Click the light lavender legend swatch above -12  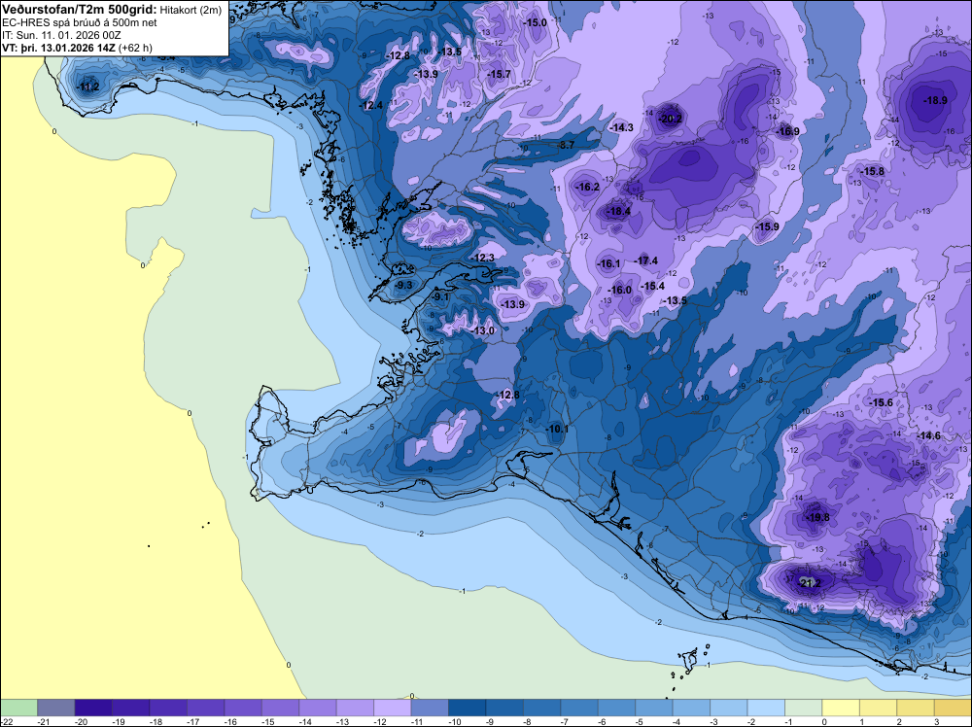(x=392, y=708)
